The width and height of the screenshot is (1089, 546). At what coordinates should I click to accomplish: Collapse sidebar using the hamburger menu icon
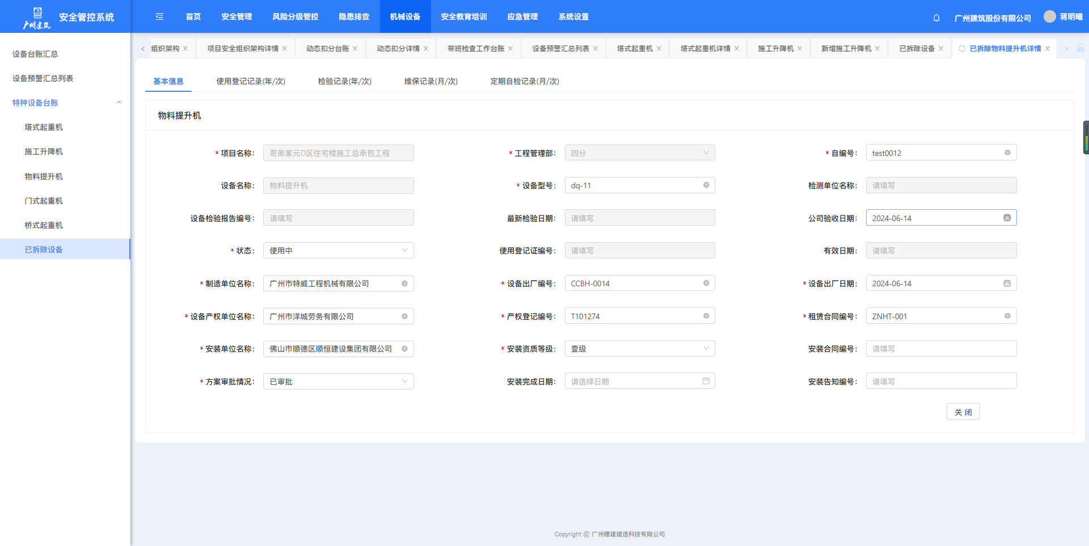coord(159,16)
